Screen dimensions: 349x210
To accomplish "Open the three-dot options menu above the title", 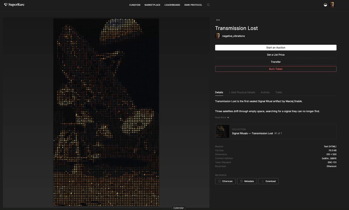I will click(218, 20).
